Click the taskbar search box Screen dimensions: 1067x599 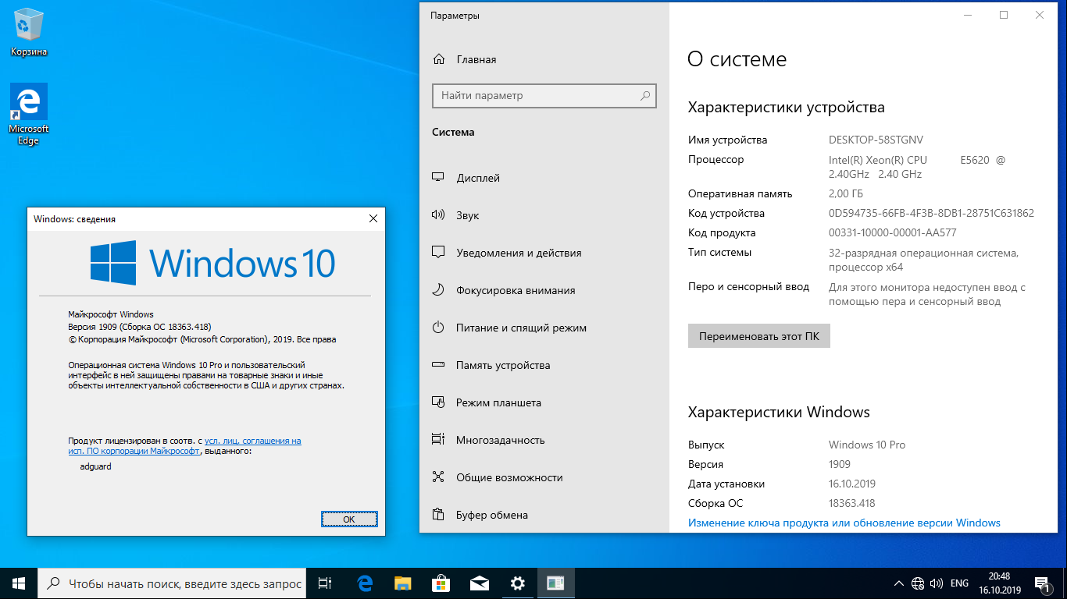click(x=172, y=583)
